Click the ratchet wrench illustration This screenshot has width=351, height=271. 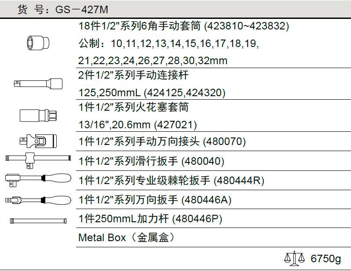pos(37,179)
